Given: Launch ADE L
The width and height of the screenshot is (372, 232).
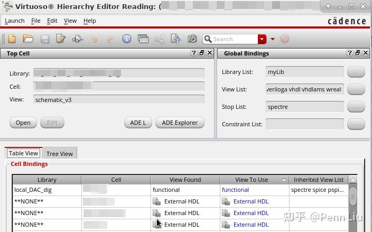Looking at the screenshot, I should coord(138,123).
